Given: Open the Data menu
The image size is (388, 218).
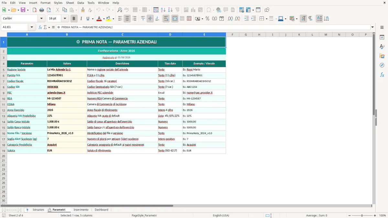Looking at the screenshot, I should pos(81,3).
